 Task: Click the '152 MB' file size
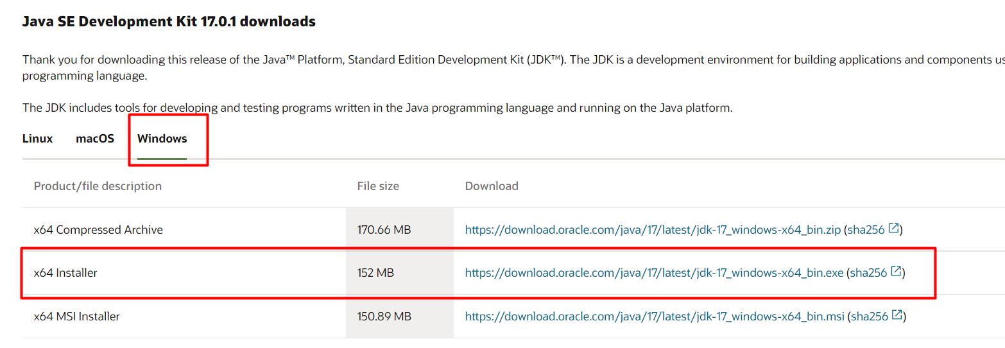click(x=375, y=273)
